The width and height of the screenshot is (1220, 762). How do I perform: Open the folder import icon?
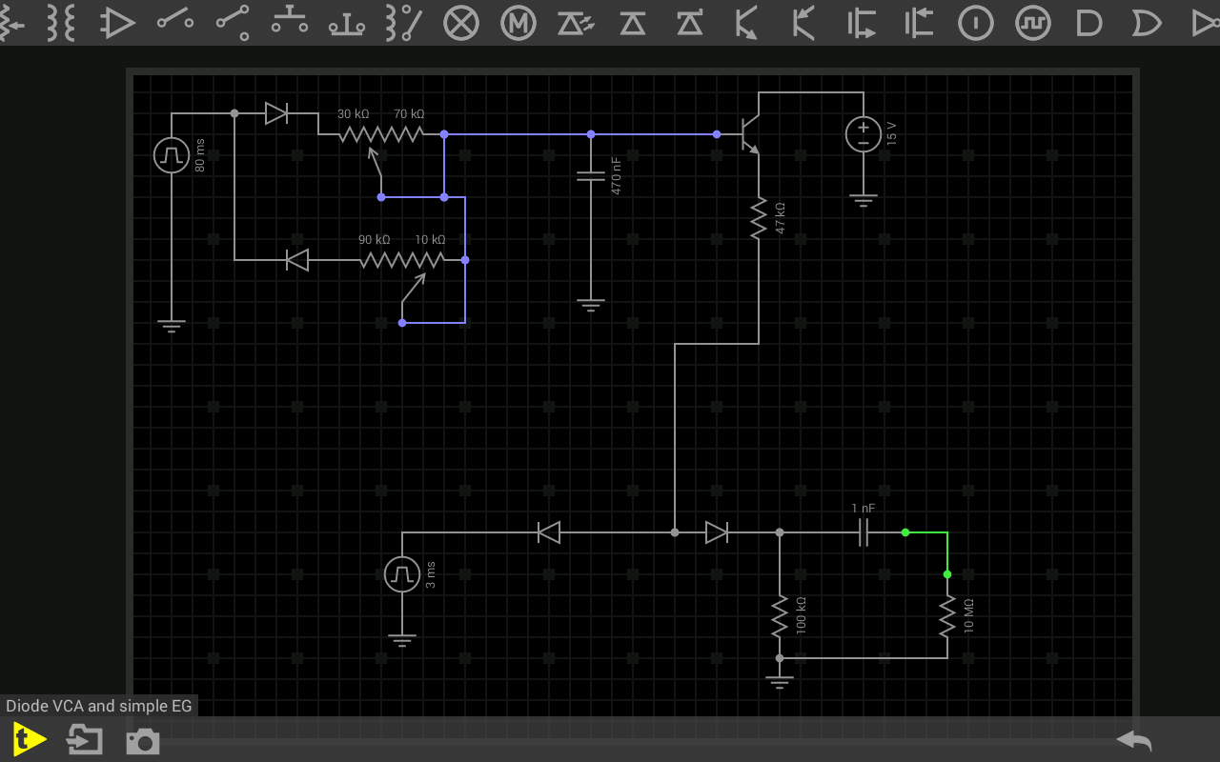click(x=85, y=739)
